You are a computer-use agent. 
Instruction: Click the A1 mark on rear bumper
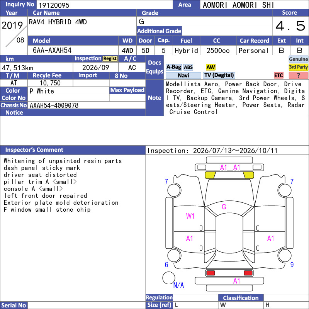pyautogui.click(x=236, y=281)
